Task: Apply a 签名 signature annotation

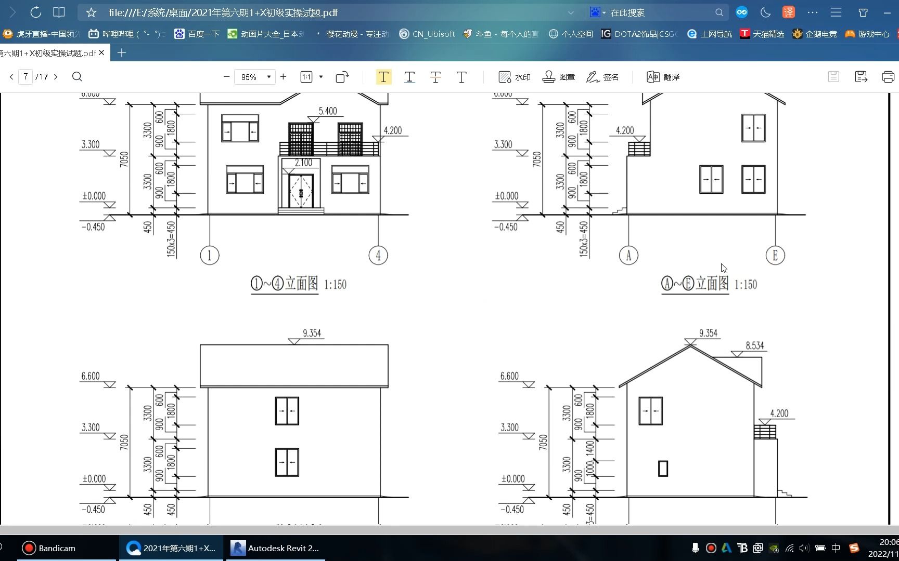Action: pos(603,77)
